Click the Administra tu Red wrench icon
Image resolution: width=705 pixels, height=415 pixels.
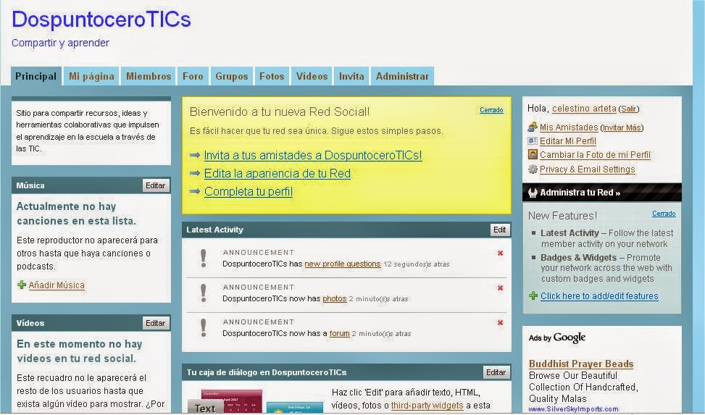click(533, 193)
